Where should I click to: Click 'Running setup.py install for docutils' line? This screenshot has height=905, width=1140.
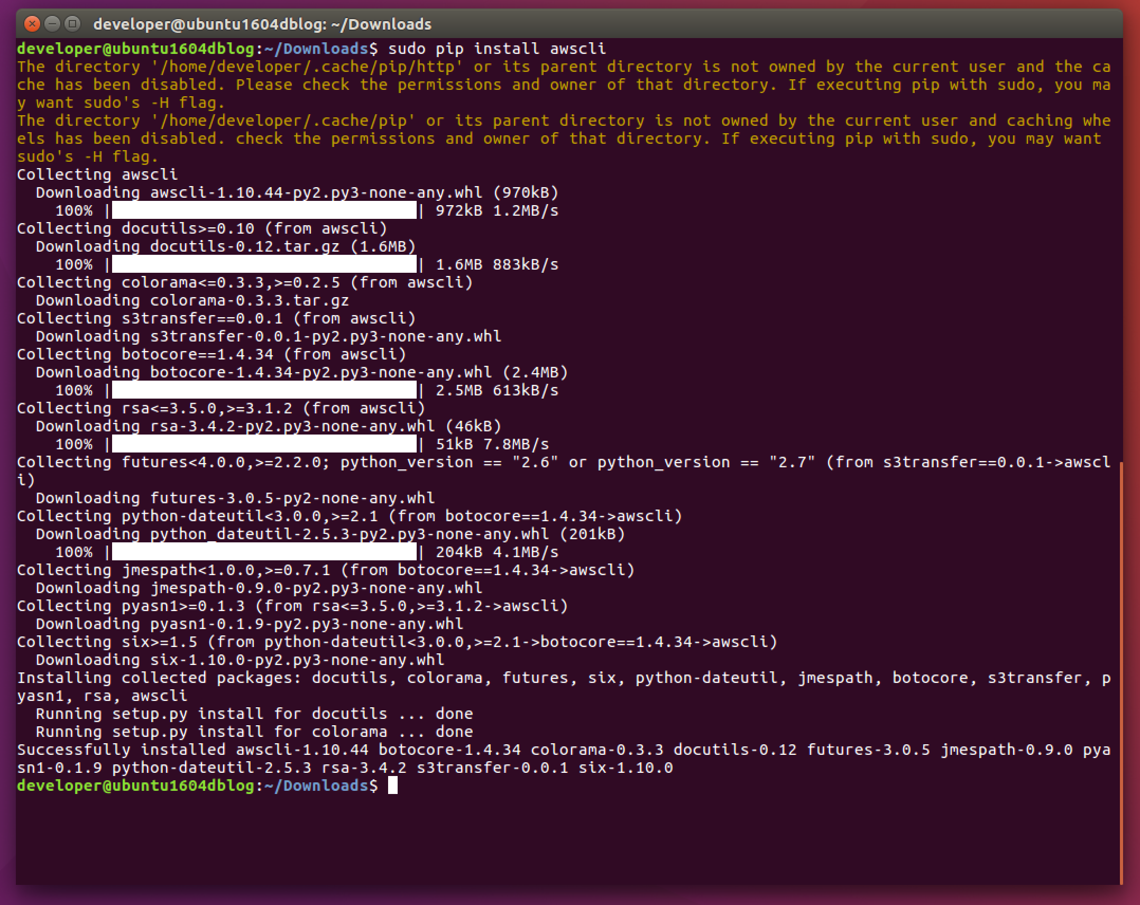point(254,714)
